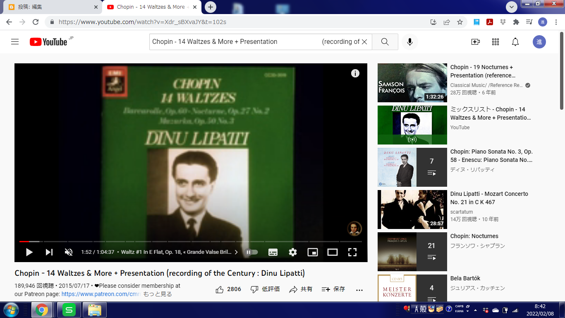Screen dimensions: 565x318
Task: Open the Chrome extensions puzzle icon
Action: (x=516, y=22)
